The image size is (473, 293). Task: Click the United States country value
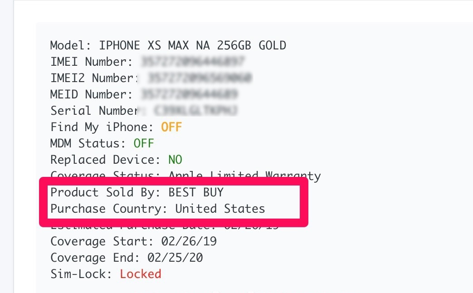220,209
